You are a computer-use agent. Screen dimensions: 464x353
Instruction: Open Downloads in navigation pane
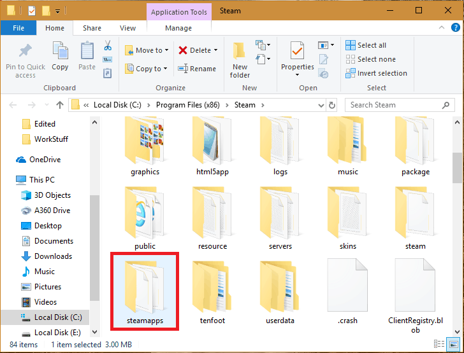click(47, 256)
